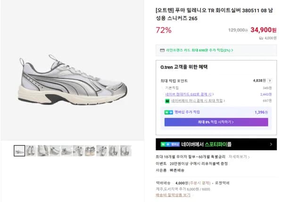Select the second shoe thumbnail
Image resolution: width=283 pixels, height=202 pixels.
31,151
